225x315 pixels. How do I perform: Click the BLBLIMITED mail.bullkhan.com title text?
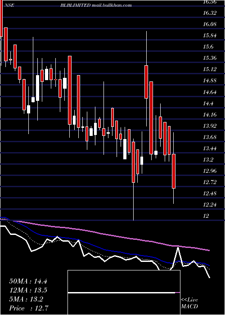(x=96, y=5)
